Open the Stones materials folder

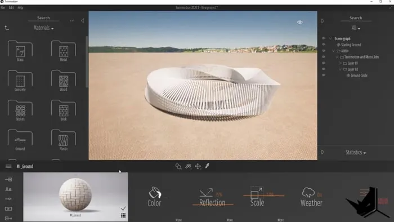[20, 110]
